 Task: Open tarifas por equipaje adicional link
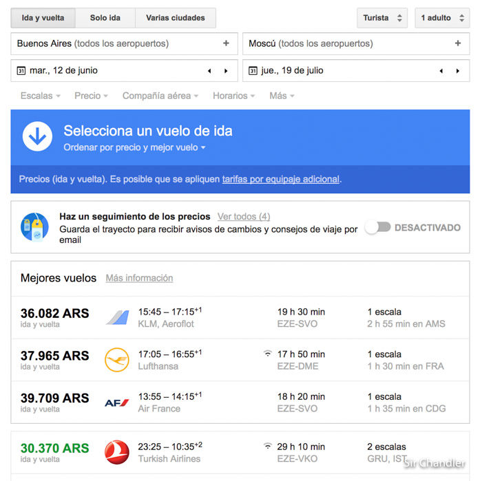pos(280,179)
